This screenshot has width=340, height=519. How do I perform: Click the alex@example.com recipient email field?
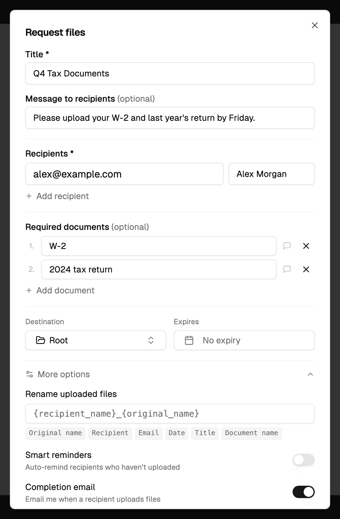coord(124,174)
